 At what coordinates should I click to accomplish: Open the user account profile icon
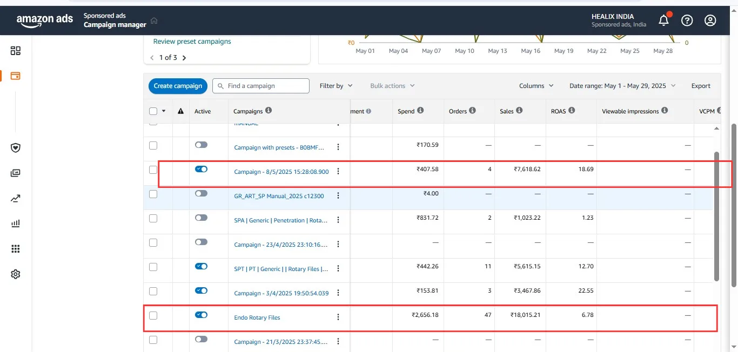(x=710, y=21)
